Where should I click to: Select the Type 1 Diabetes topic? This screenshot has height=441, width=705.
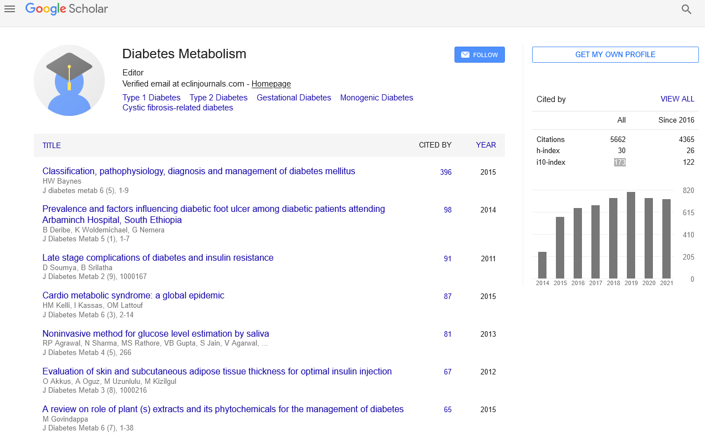151,98
